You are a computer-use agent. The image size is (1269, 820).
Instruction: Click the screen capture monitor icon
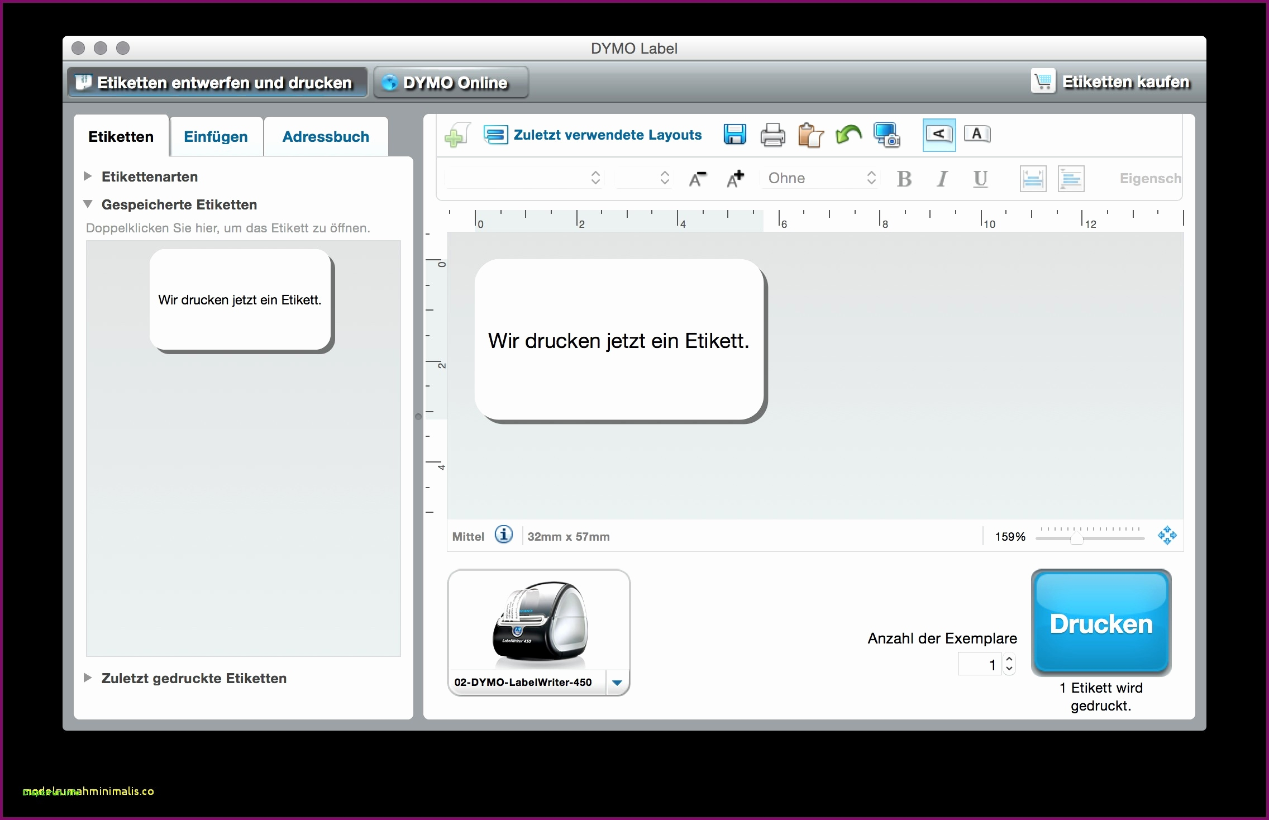tap(886, 135)
